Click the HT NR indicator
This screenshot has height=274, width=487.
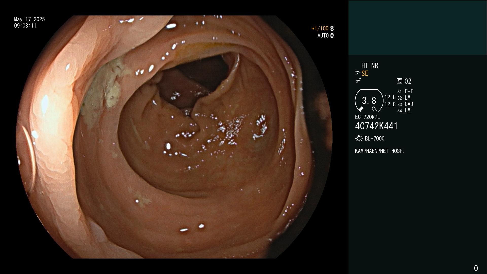(370, 65)
